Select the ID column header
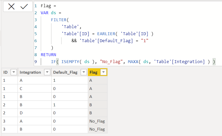222x136 pixels. 10,72
